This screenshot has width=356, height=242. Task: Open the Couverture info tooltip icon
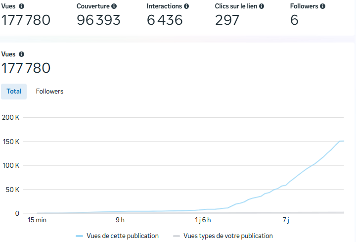point(114,6)
